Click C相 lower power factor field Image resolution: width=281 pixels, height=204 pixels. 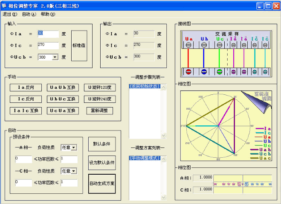point(23,183)
